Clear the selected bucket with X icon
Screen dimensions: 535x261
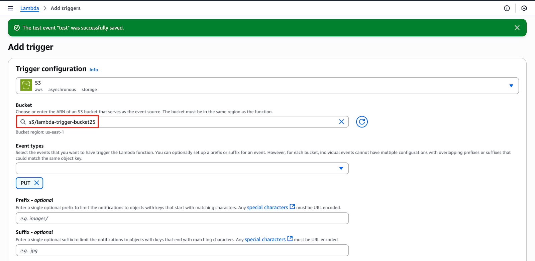[341, 122]
